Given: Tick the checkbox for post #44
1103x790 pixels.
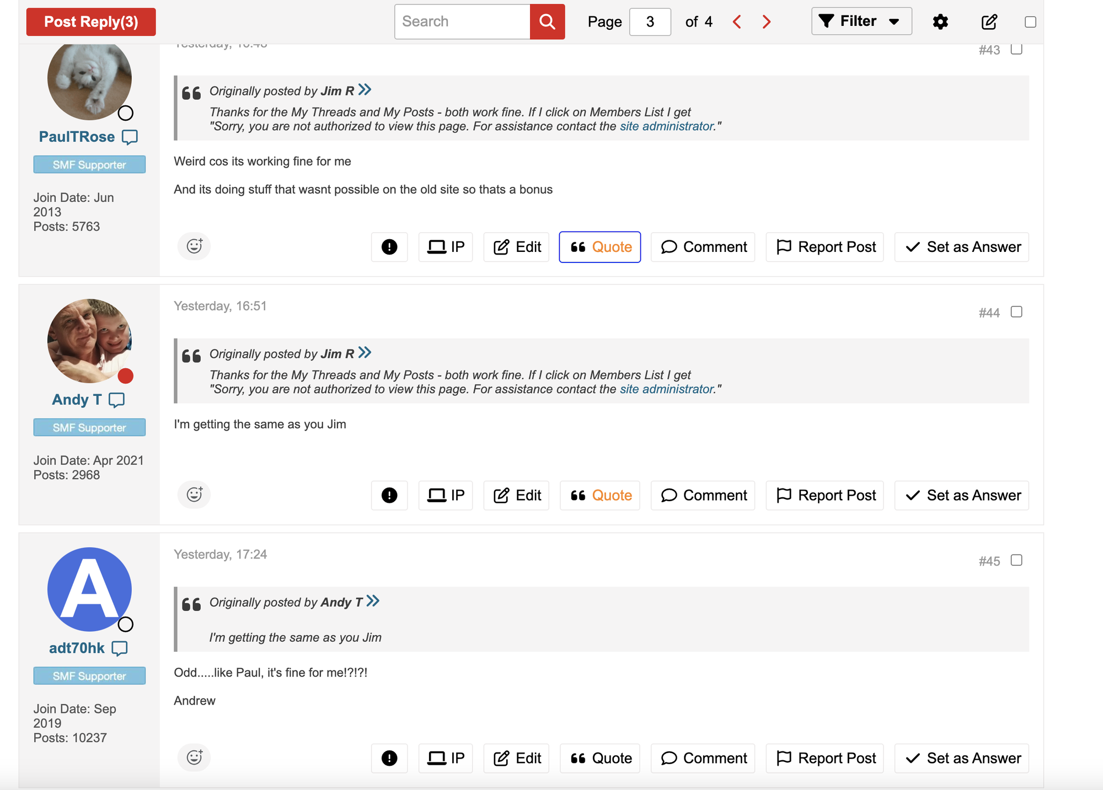Looking at the screenshot, I should tap(1016, 312).
